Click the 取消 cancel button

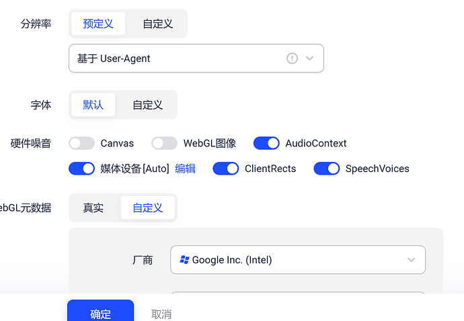click(161, 314)
